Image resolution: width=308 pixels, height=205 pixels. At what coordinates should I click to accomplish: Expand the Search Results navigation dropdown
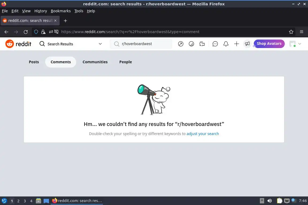point(100,44)
